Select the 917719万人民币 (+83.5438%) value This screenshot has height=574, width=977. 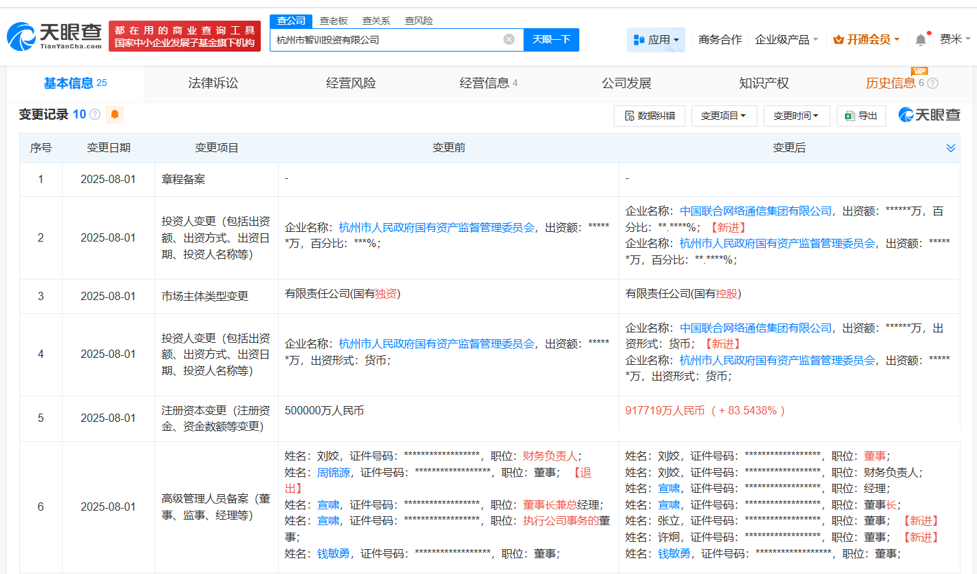[x=705, y=410]
